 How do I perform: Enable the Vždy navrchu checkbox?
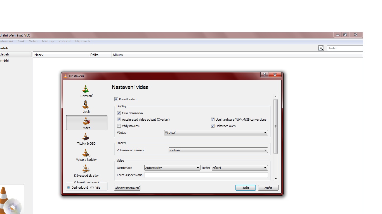pyautogui.click(x=119, y=126)
